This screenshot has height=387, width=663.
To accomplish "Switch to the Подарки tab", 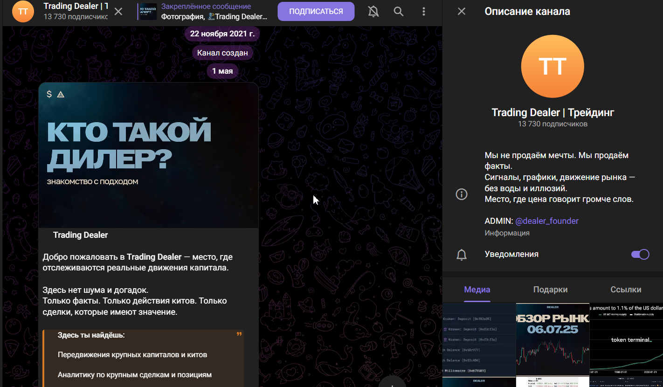I will tap(551, 290).
